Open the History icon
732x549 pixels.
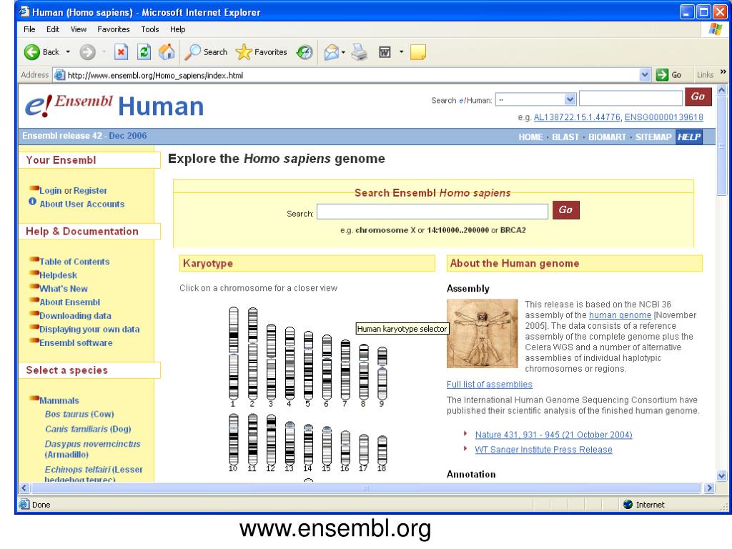coord(305,51)
